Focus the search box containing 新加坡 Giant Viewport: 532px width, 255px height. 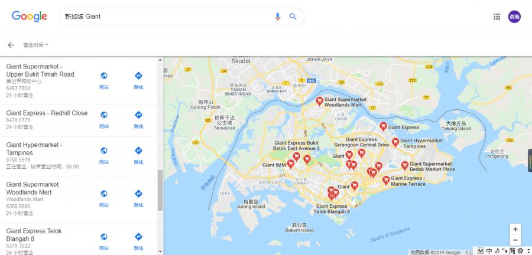point(168,17)
